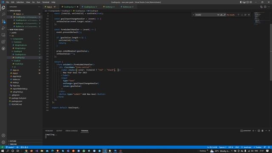The height and width of the screenshot is (153, 272).
Task: Split the terminal
Action: coord(259,131)
